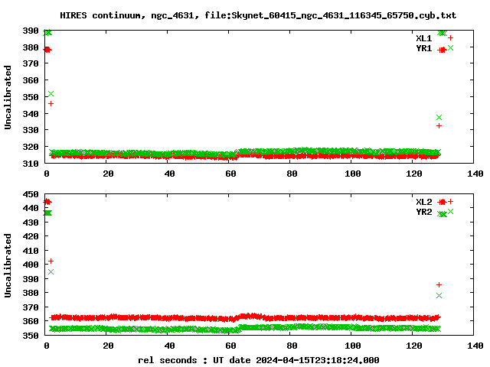Click x-axis tick 140 under the XL1/YR1 plot
The height and width of the screenshot is (367, 490).
click(475, 174)
